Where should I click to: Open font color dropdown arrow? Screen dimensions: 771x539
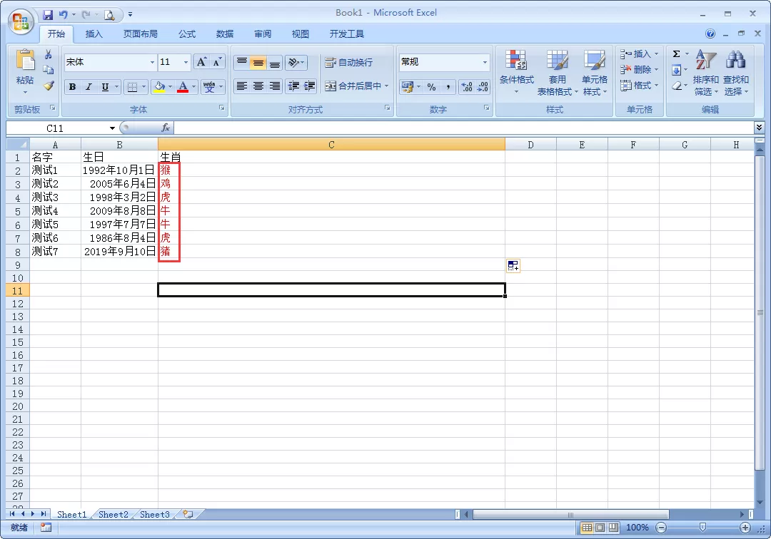point(194,87)
